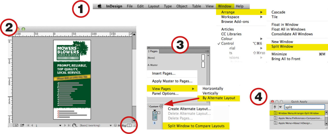Open the page number dropdown arrow
The height and width of the screenshot is (134, 328).
(60, 126)
